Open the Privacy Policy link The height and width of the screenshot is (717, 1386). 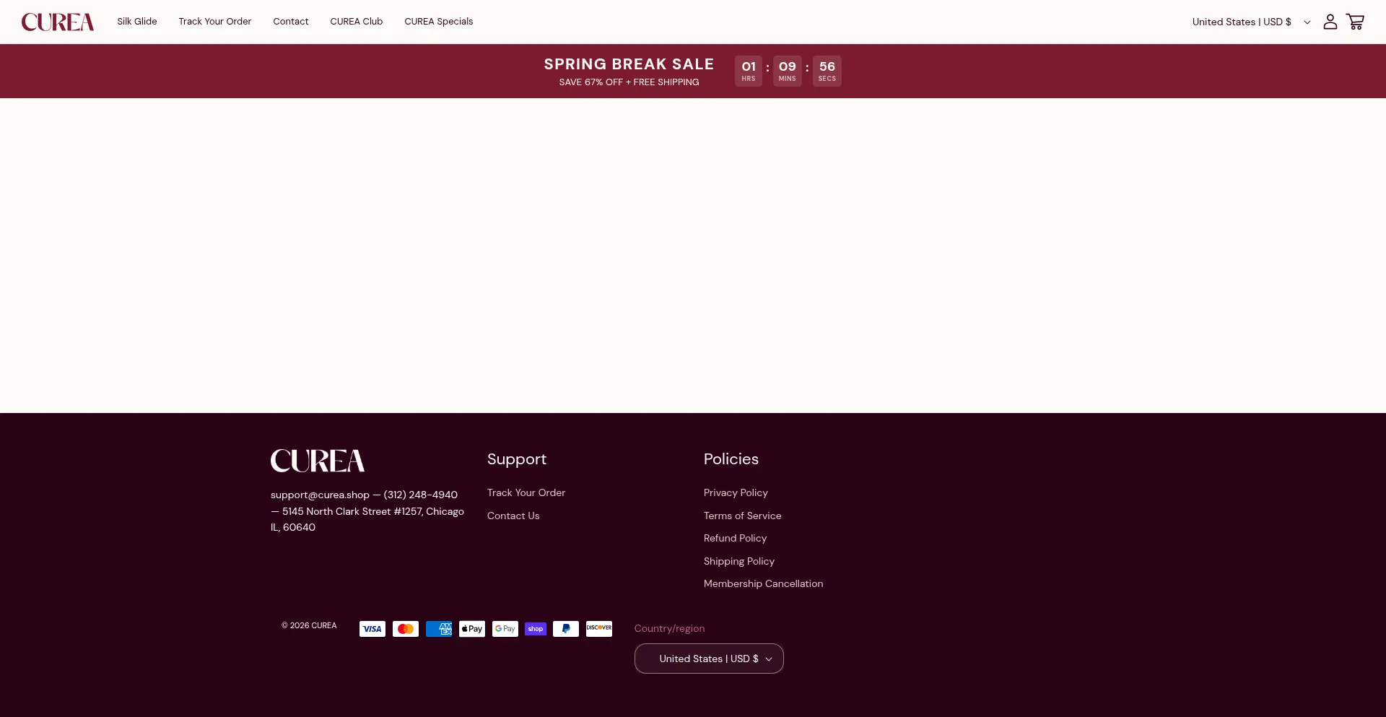coord(736,492)
